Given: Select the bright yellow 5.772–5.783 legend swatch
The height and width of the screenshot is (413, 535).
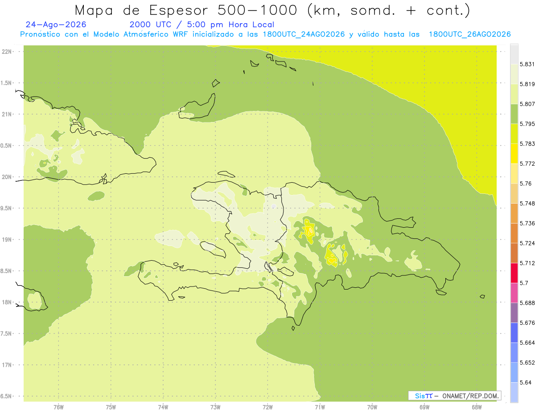Looking at the screenshot, I should (514, 154).
